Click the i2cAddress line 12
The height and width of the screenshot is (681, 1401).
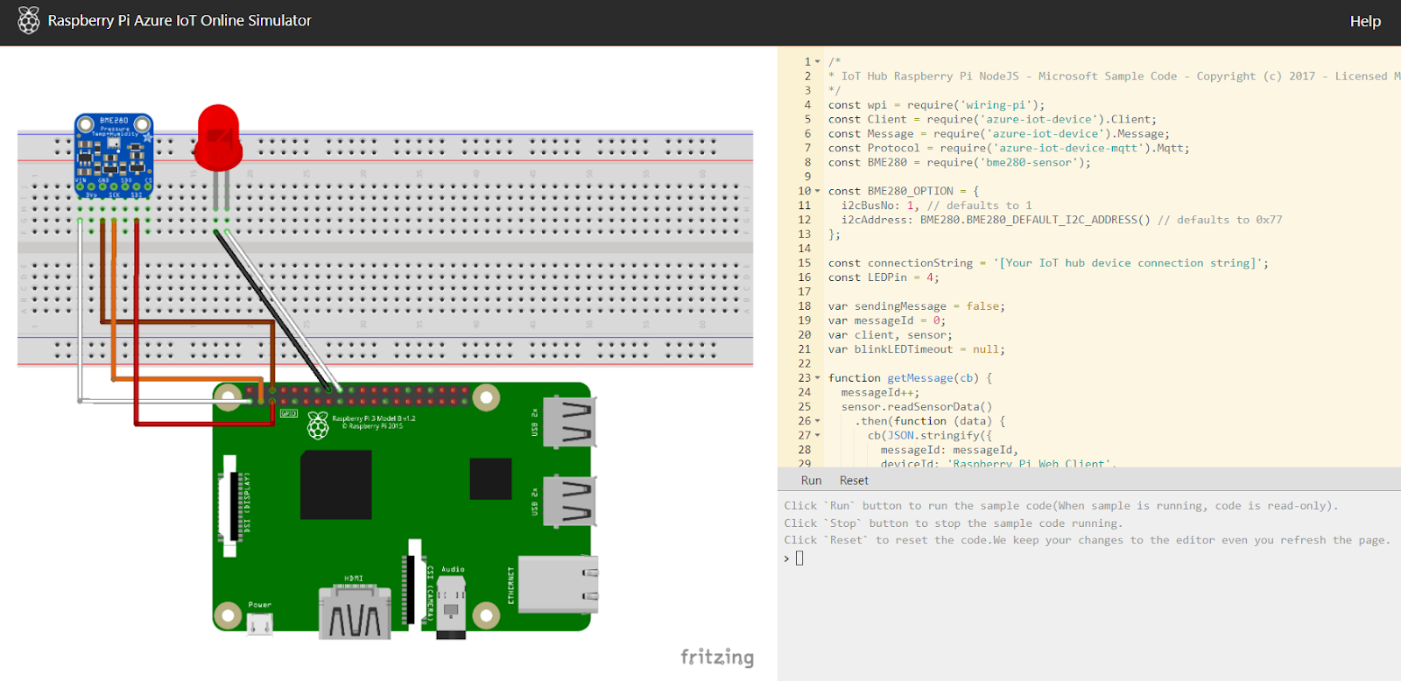click(x=1061, y=220)
